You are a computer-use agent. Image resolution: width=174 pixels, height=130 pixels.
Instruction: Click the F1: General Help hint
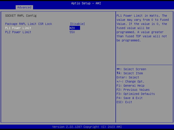tap(130, 86)
